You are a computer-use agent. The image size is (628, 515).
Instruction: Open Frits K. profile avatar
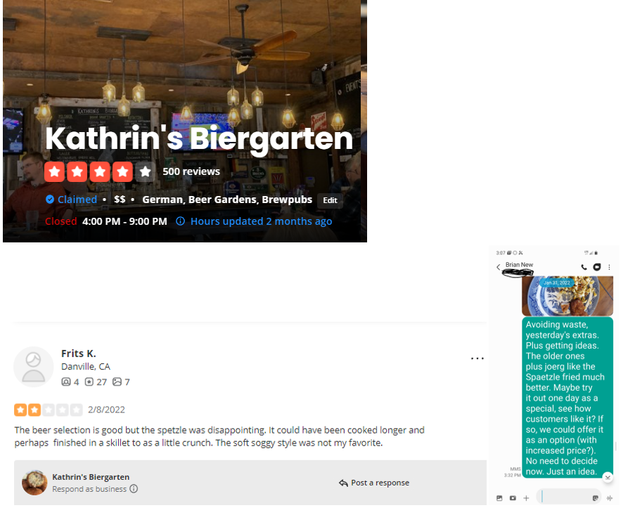34,366
